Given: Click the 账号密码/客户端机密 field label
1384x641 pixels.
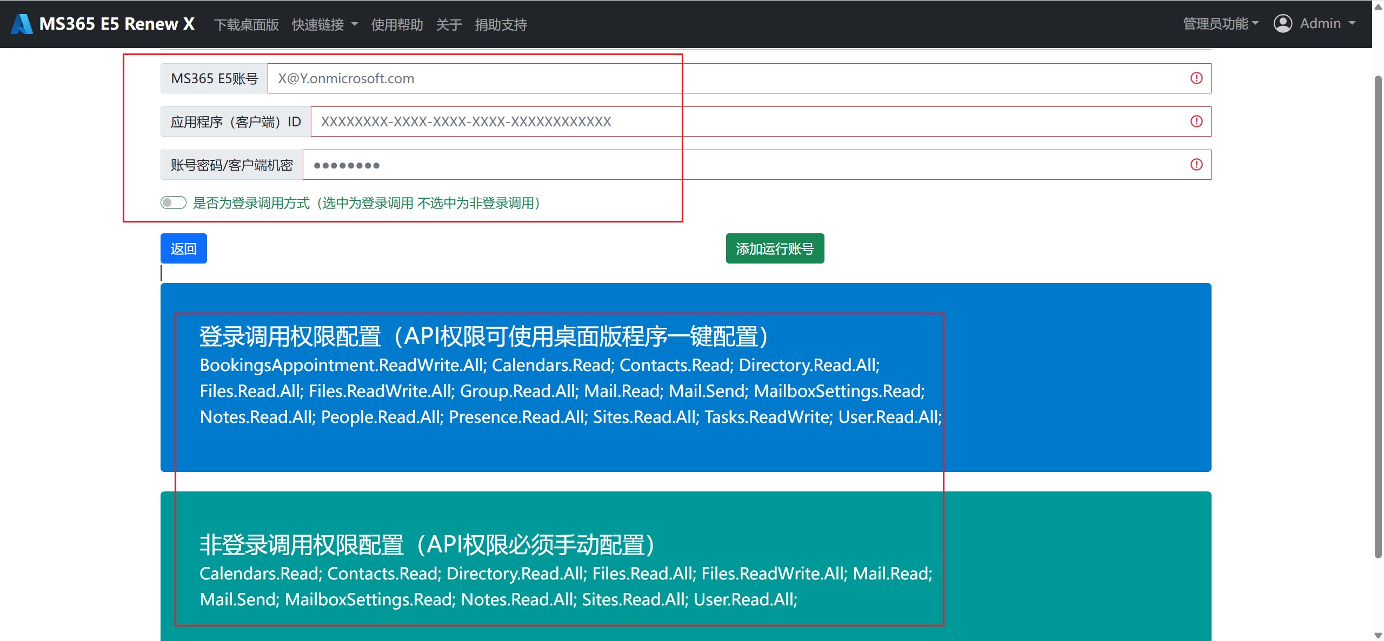Looking at the screenshot, I should click(x=232, y=165).
